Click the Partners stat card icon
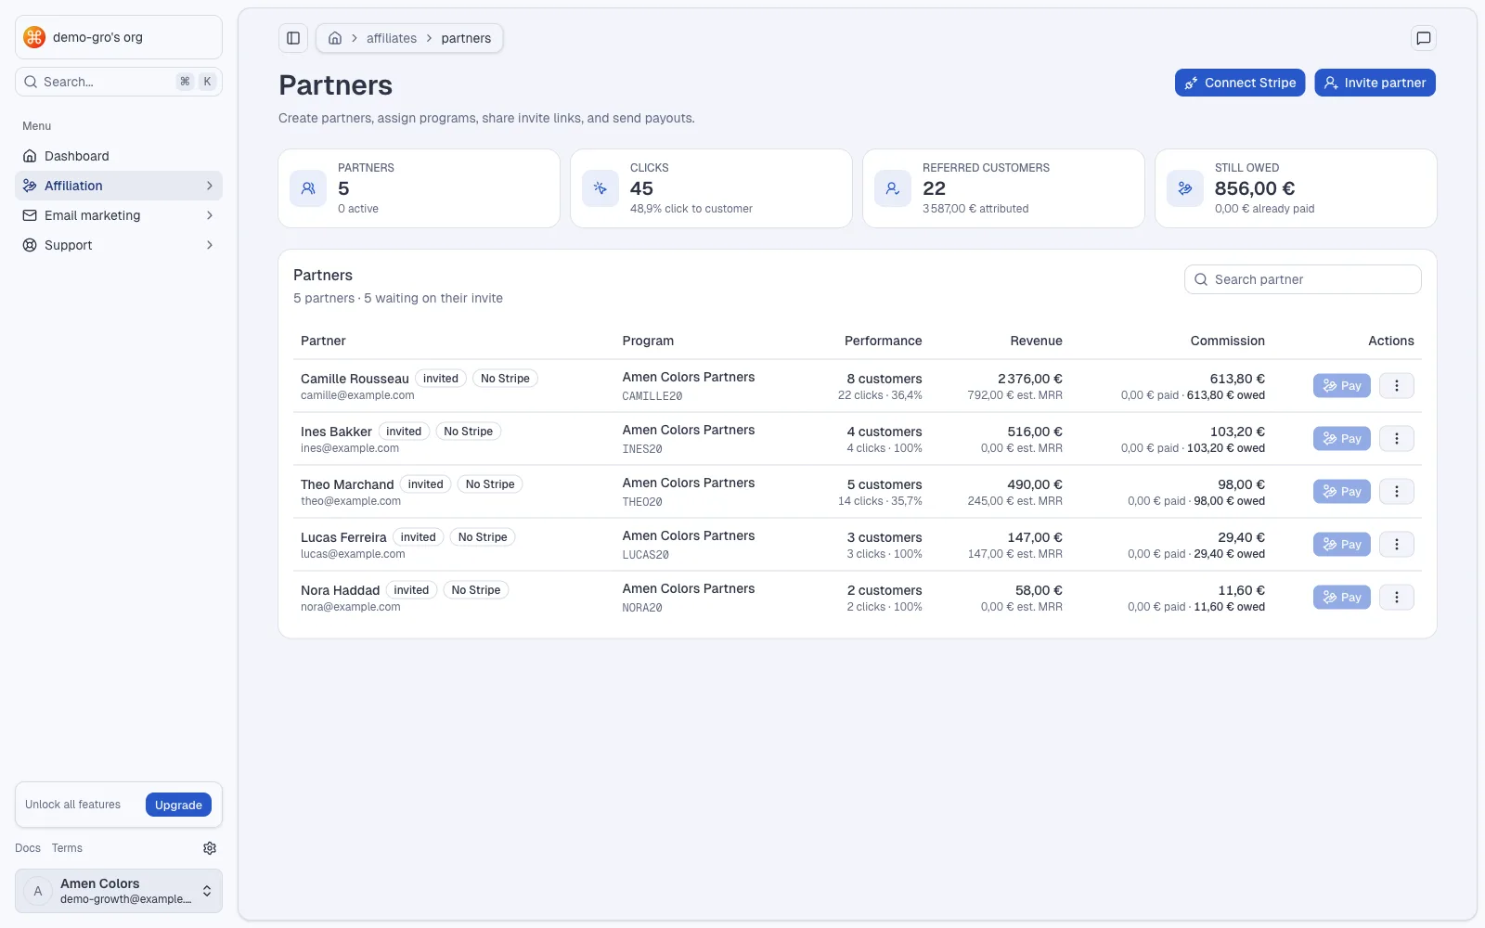Image resolution: width=1485 pixels, height=928 pixels. 308,188
